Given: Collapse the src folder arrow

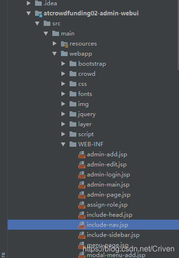Looking at the screenshot, I should click(x=37, y=23).
